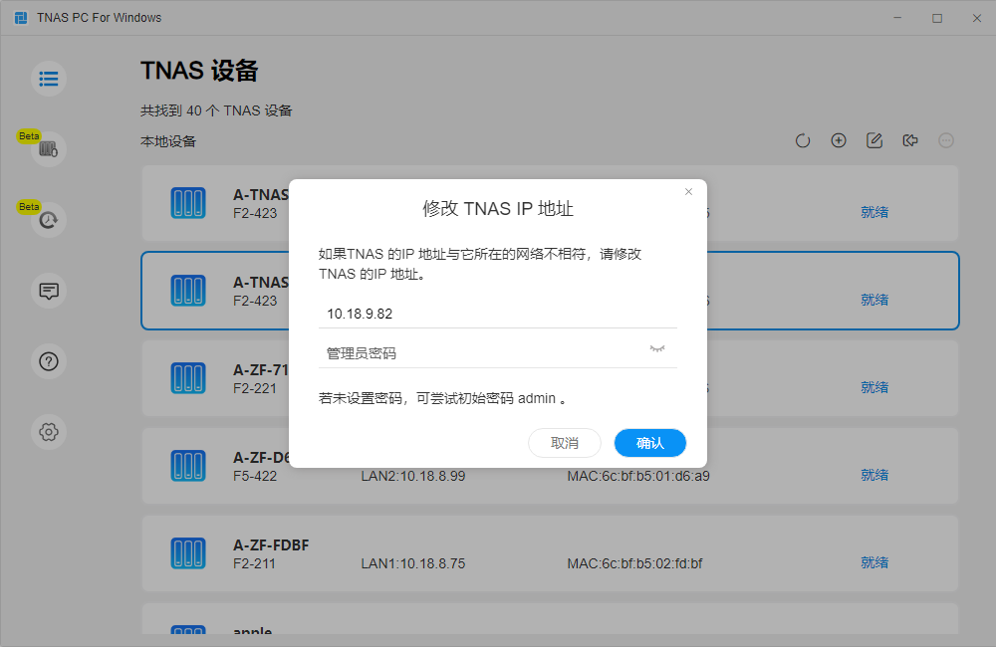Open the Beta backup clock sidebar icon
Viewport: 996px width, 647px height.
49,220
